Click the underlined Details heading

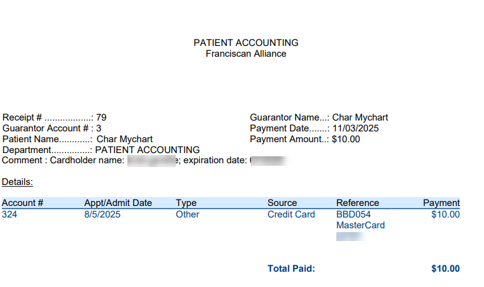(x=17, y=182)
